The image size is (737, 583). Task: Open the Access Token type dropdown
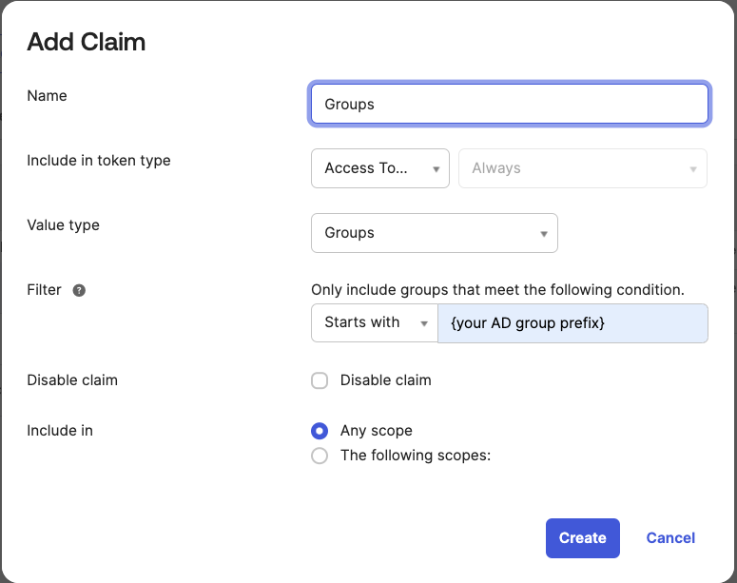coord(379,168)
